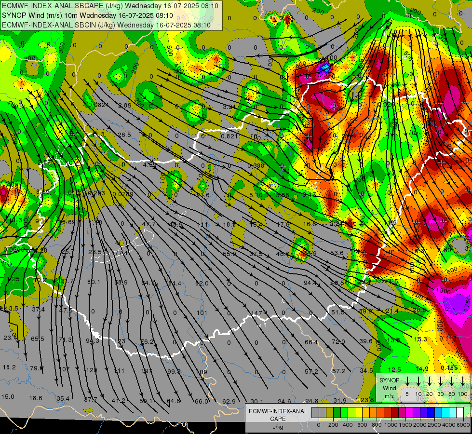This screenshot has height=434, width=472.
Task: Choose the white CAPE legend swatch
Action: coord(460,413)
